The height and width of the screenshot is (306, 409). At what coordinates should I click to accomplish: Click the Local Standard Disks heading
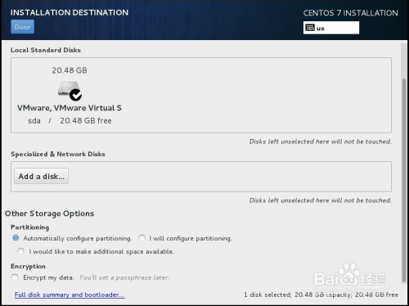[46, 50]
